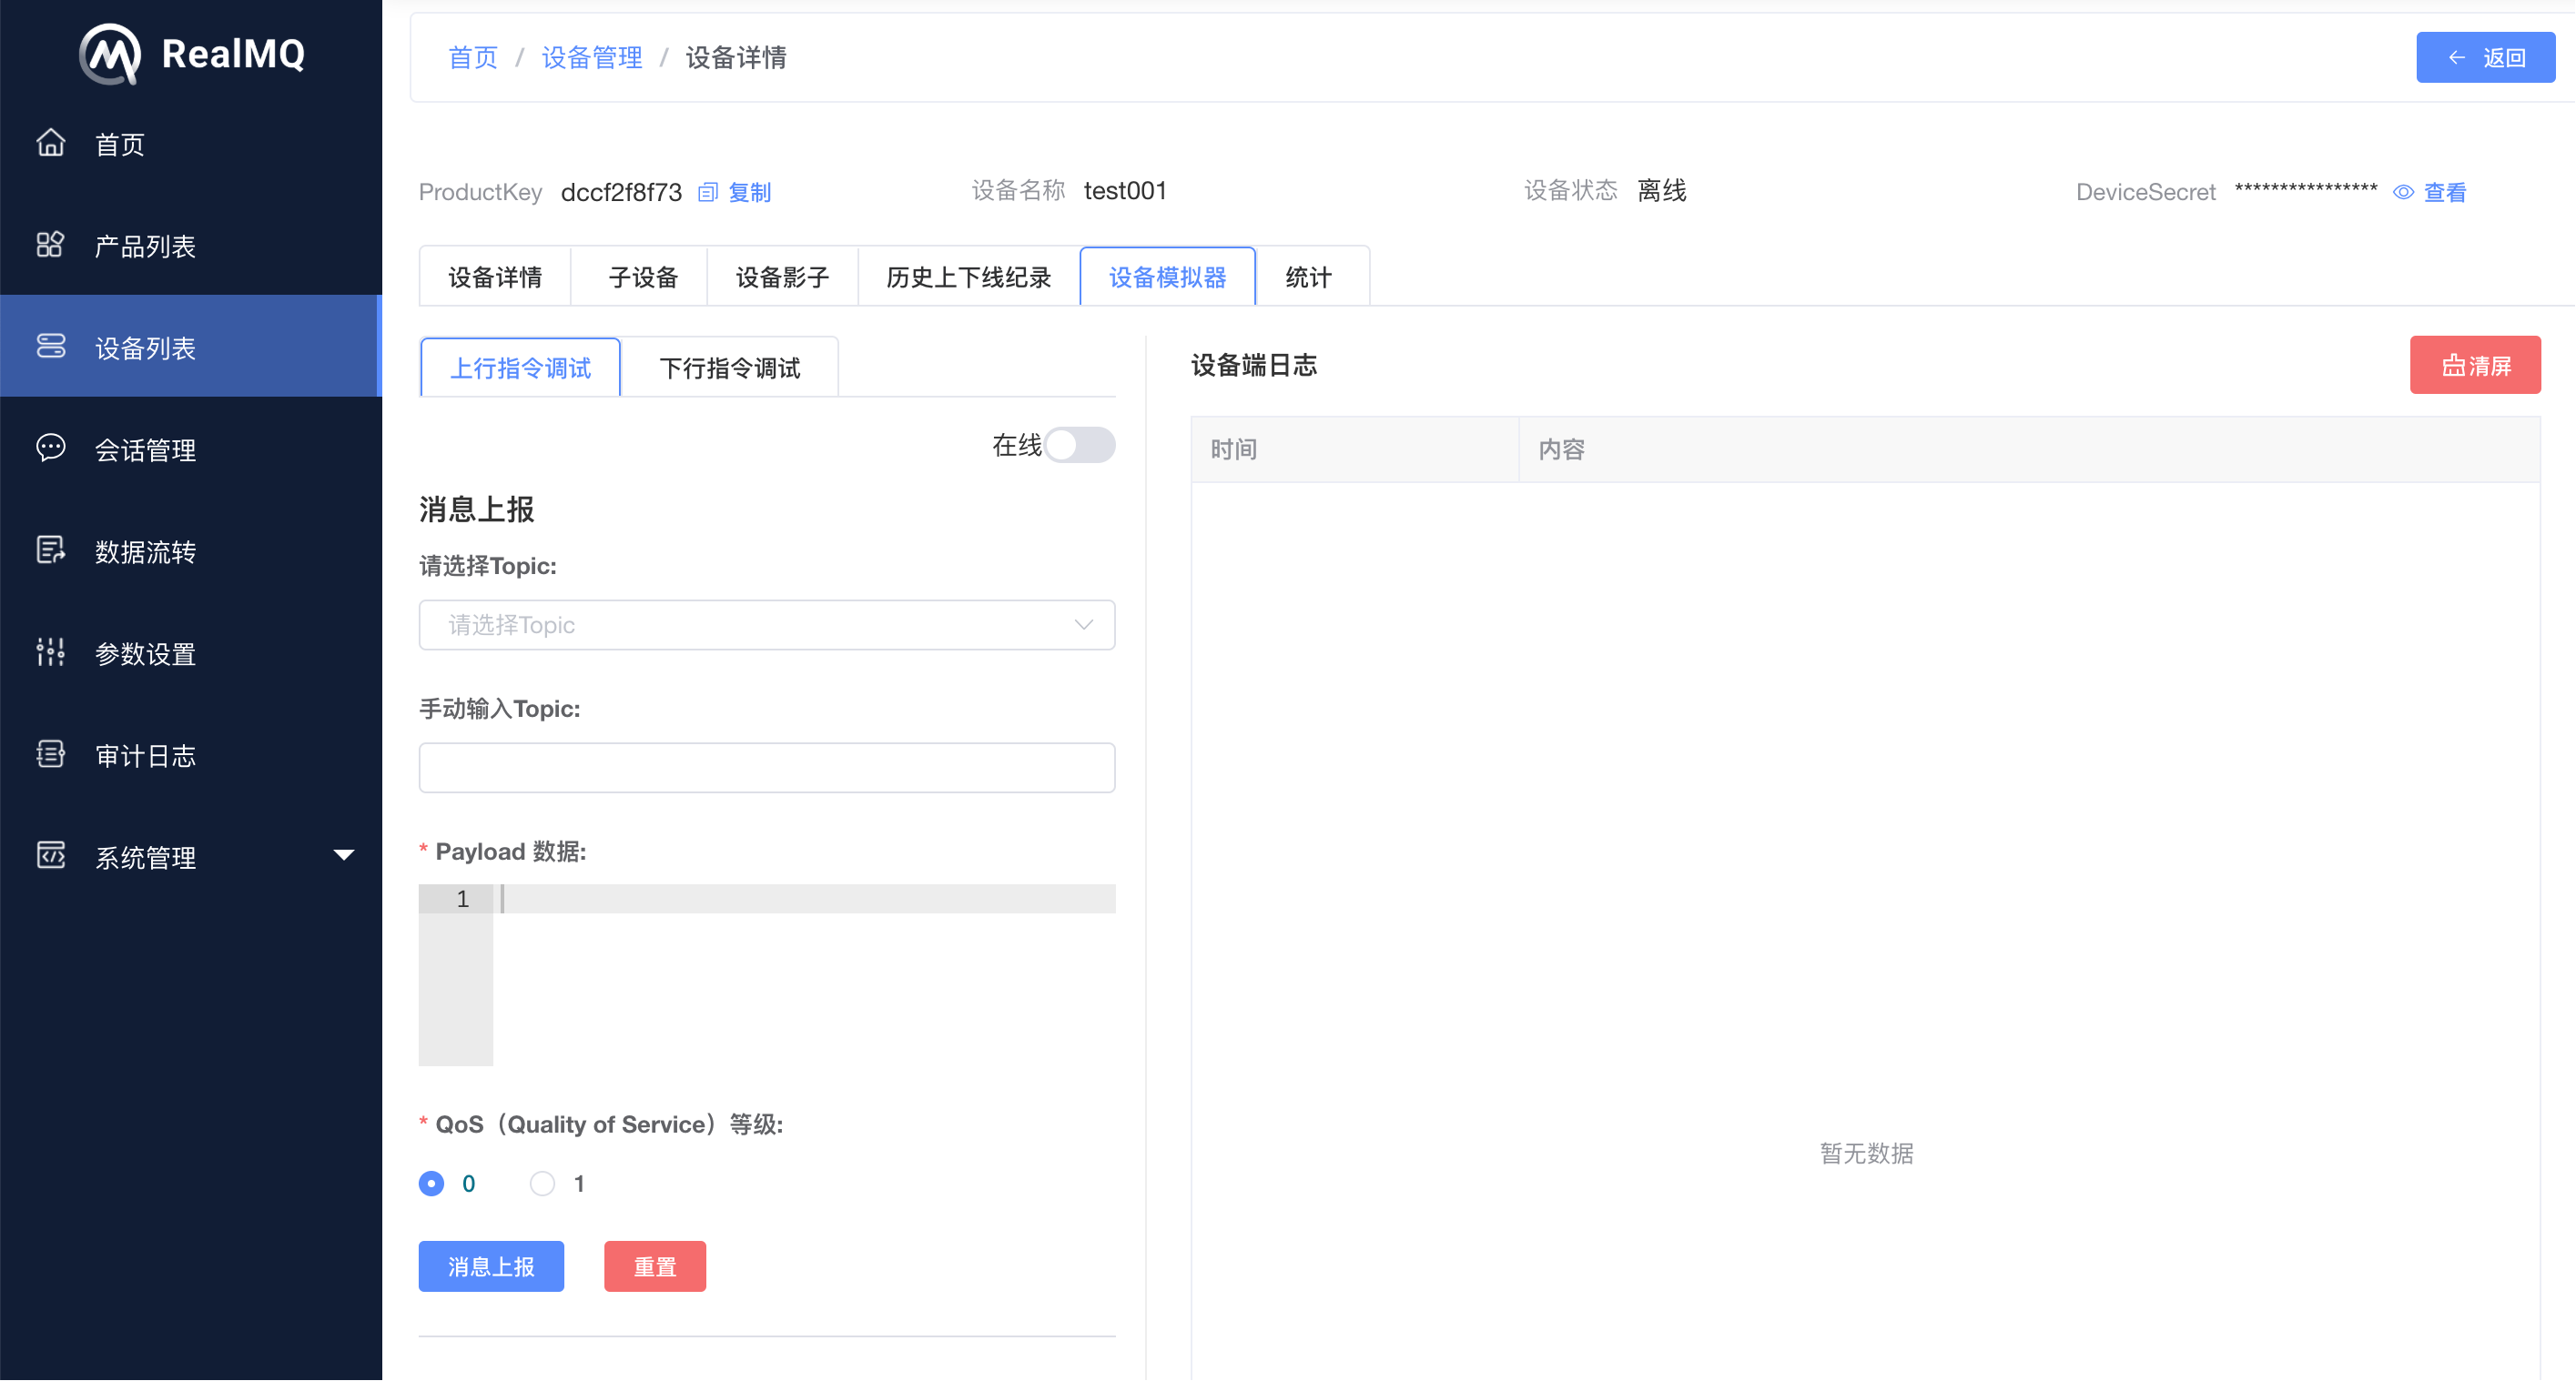Viewport: 2576px width, 1381px height.
Task: Click the red 重置 reset button
Action: [x=655, y=1266]
